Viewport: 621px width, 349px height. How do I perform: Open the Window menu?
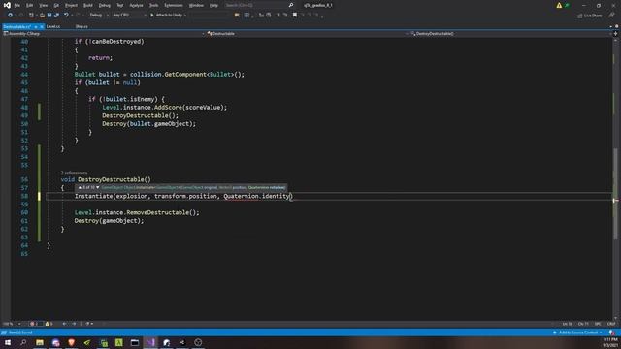(x=196, y=6)
